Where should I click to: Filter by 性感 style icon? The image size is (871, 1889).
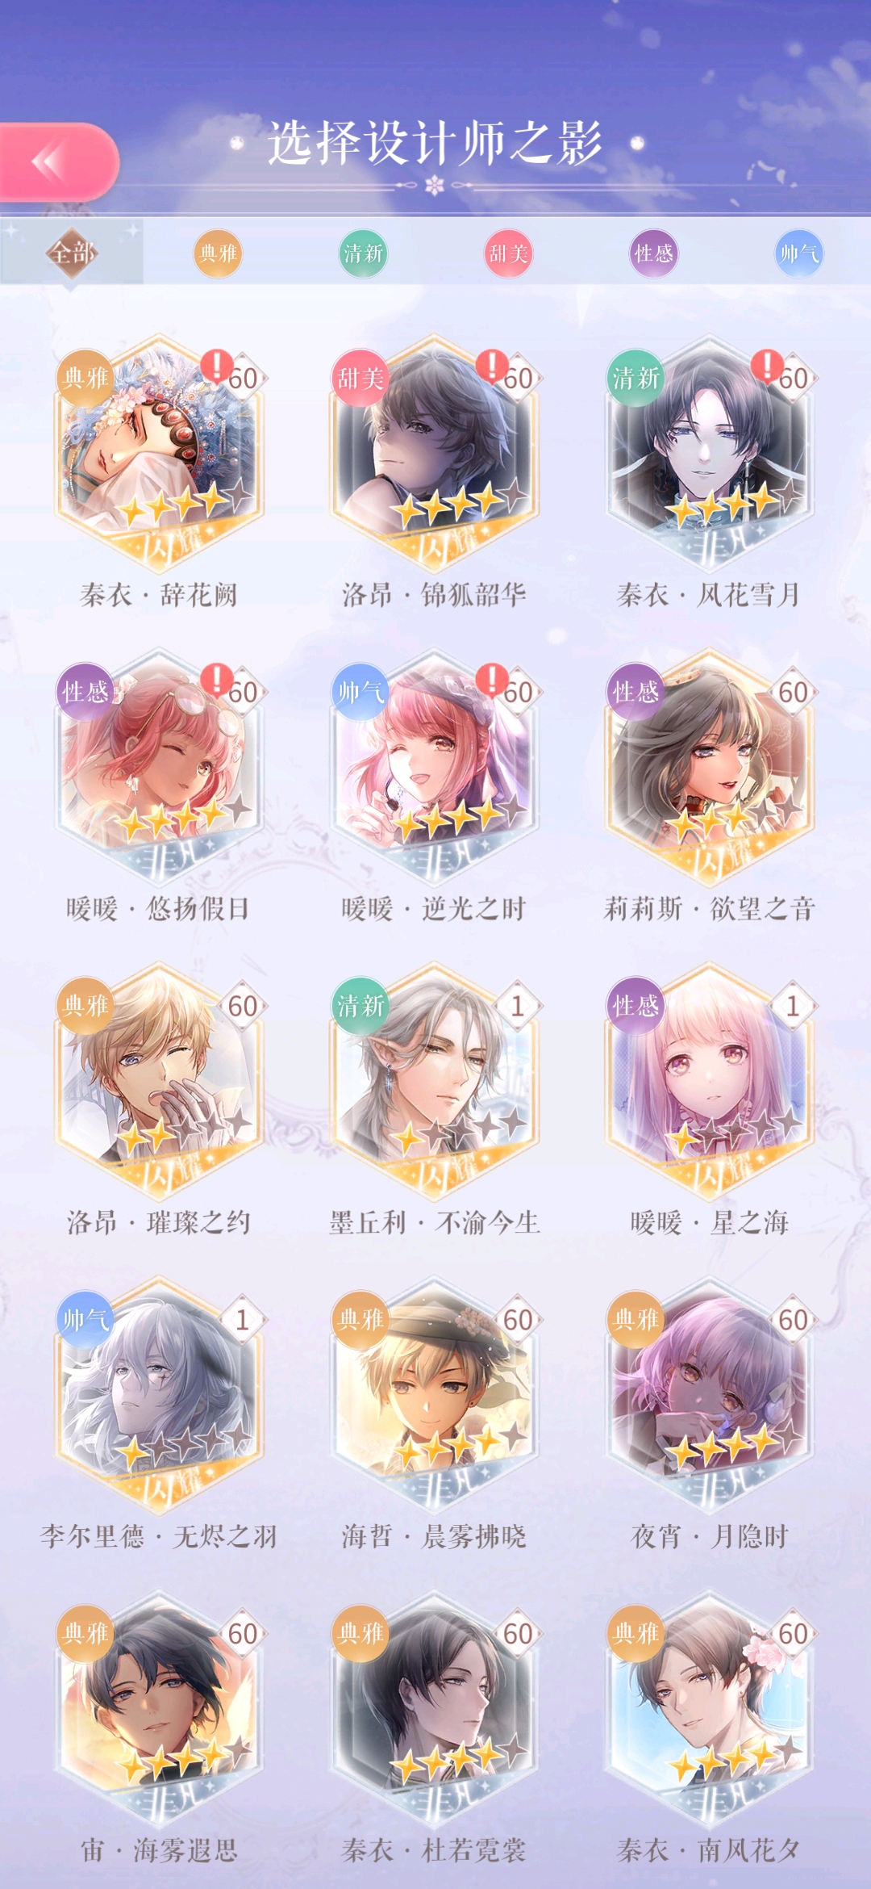[x=653, y=253]
